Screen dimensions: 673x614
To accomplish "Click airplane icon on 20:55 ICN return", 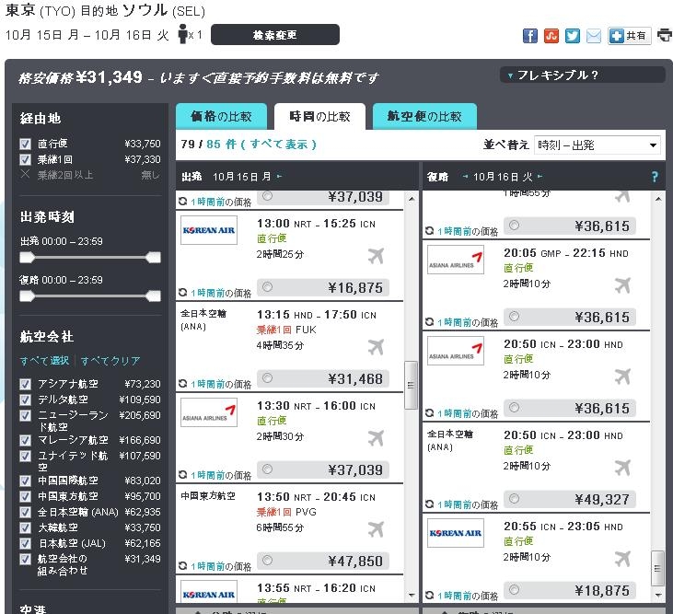I will point(622,559).
